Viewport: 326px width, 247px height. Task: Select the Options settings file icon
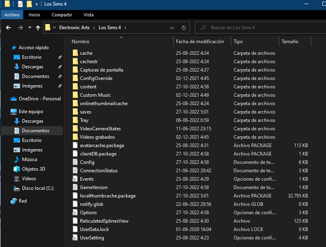point(75,212)
